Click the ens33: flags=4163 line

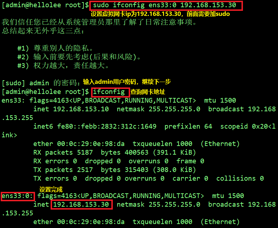[119, 100]
